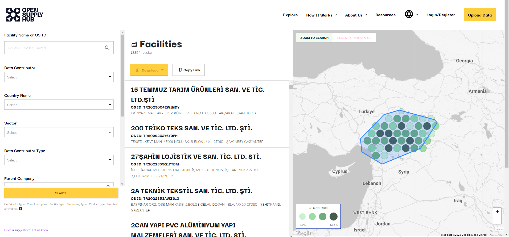Image resolution: width=509 pixels, height=237 pixels.
Task: Click the Open Supply Hub logo
Action: coord(25,15)
